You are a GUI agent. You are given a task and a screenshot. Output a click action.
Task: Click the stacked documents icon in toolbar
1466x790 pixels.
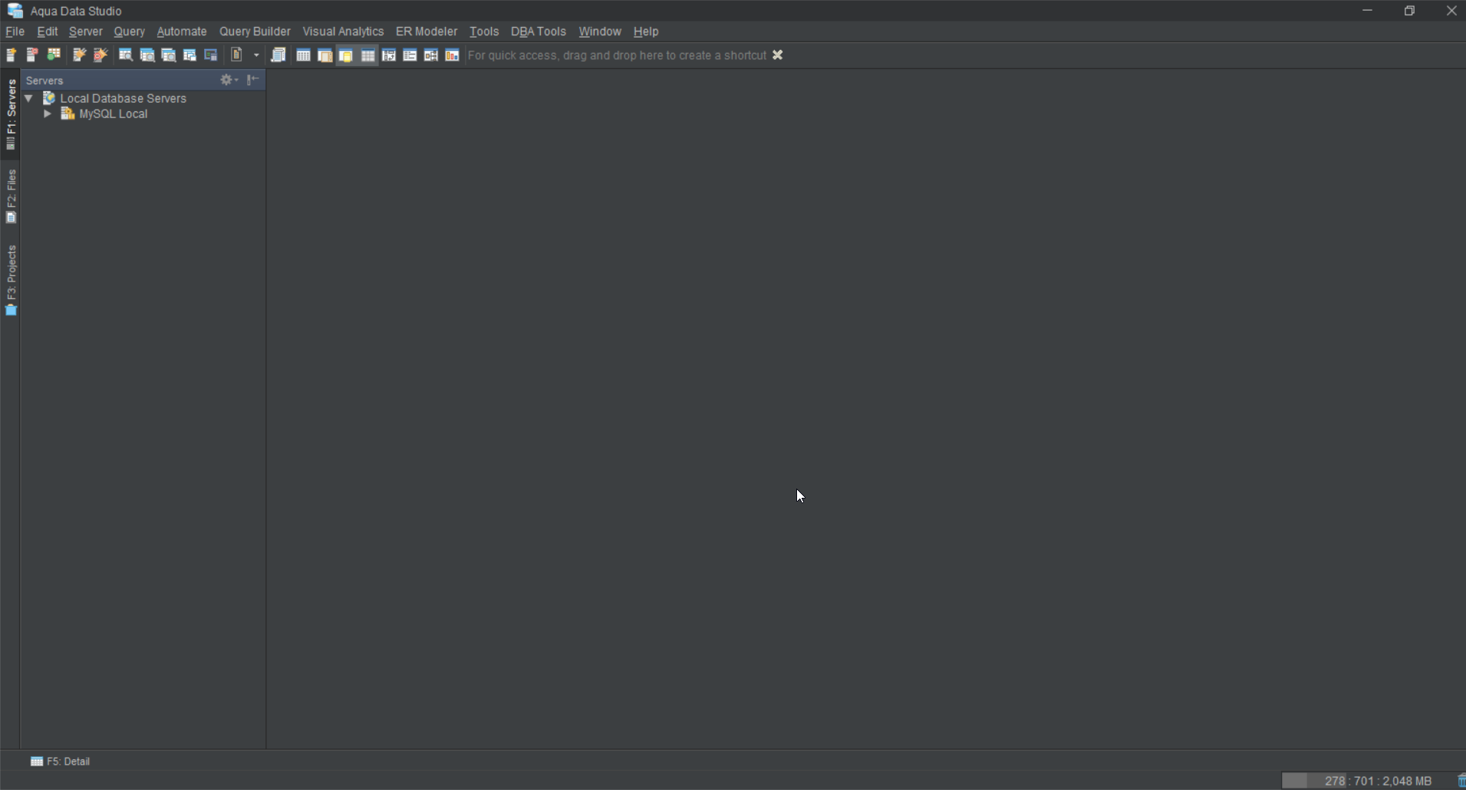pos(278,55)
